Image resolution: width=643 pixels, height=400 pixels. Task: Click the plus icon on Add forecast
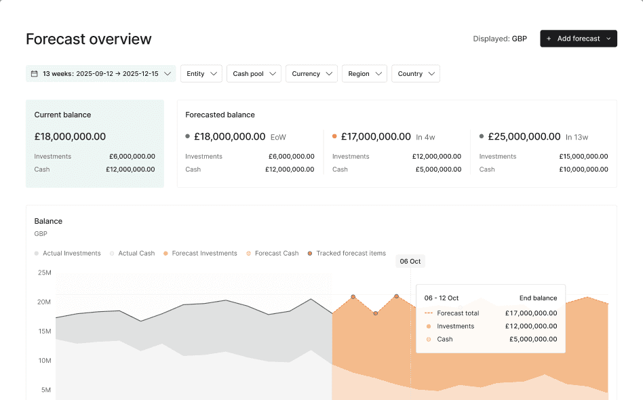(x=549, y=39)
